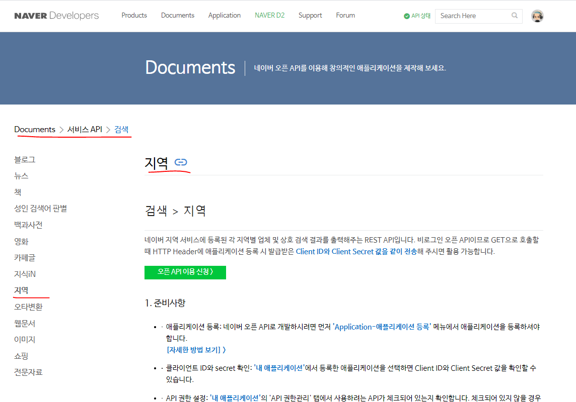Click the 자세한 방법 보기 link
The height and width of the screenshot is (402, 576).
[194, 349]
